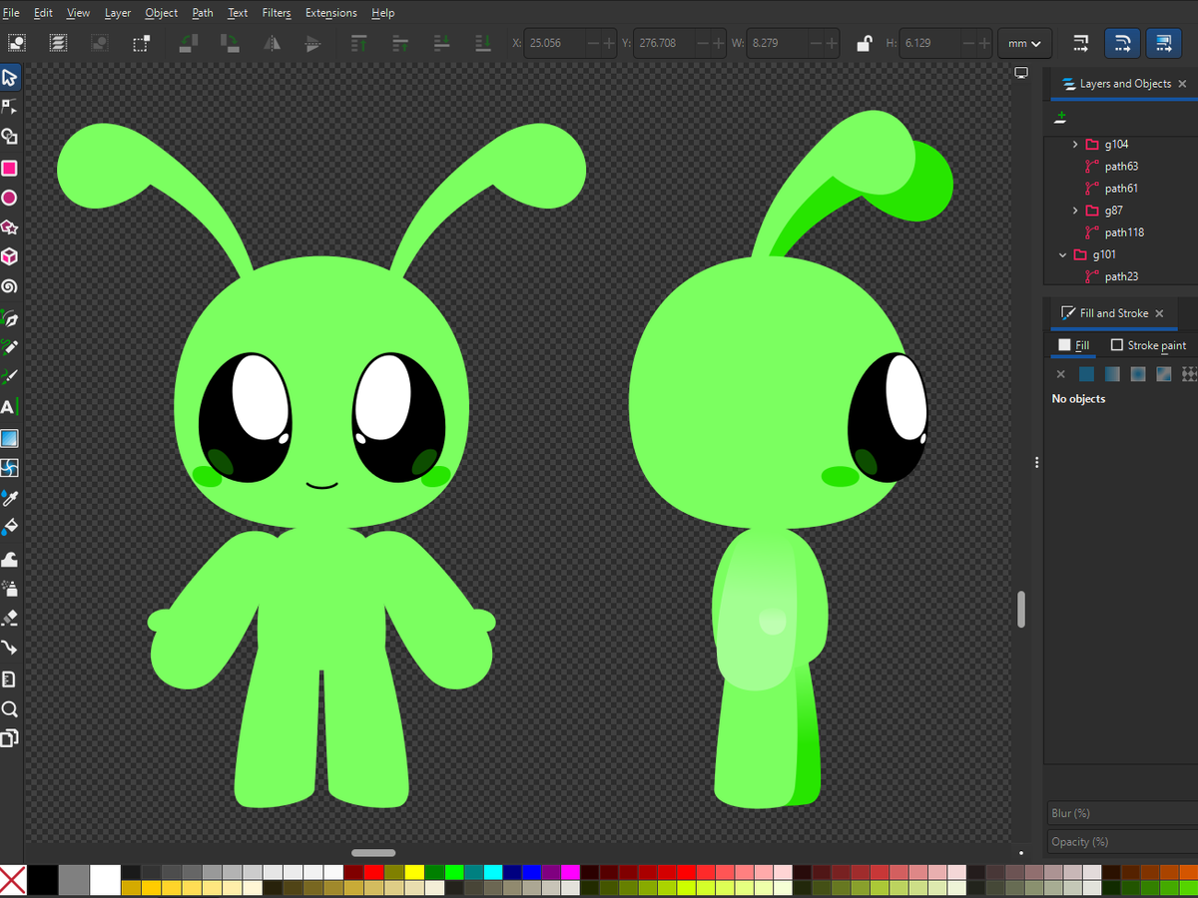Select the Measure tool
1198x898 pixels.
coord(10,679)
